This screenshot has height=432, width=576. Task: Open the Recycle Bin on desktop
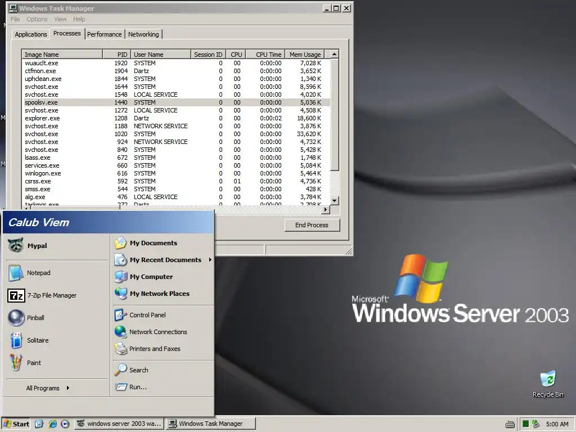(x=548, y=384)
